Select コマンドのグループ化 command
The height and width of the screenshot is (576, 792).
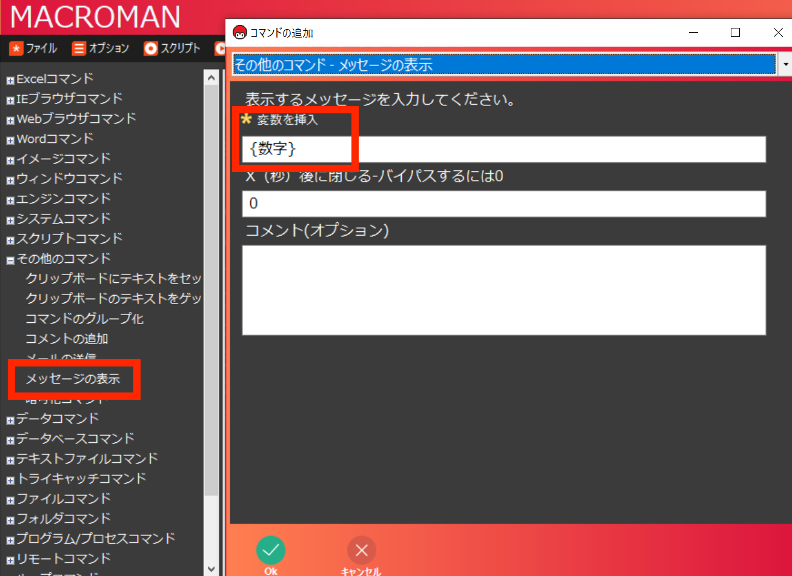pos(84,319)
